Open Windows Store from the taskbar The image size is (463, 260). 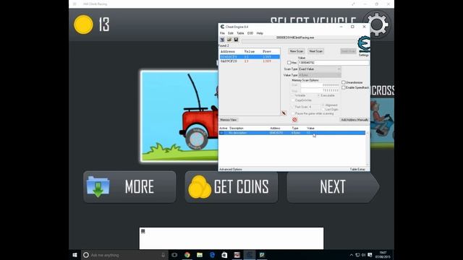tap(224, 255)
